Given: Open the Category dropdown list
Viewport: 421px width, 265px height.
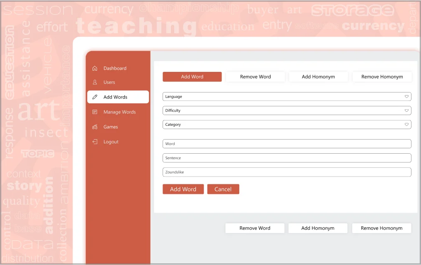Looking at the screenshot, I should point(287,125).
